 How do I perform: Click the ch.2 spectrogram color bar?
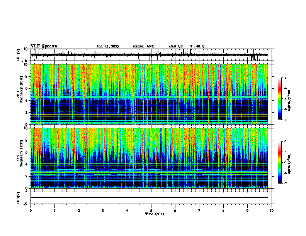pyautogui.click(x=280, y=162)
